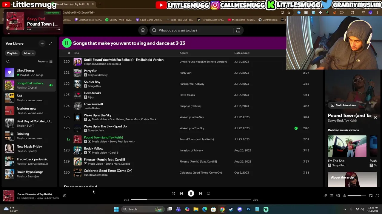Open the Liked Songs playlist
The image size is (382, 214).
point(29,73)
